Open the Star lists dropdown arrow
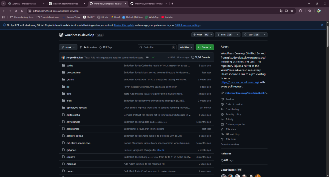The height and width of the screenshot is (177, 329). pyautogui.click(x=265, y=35)
